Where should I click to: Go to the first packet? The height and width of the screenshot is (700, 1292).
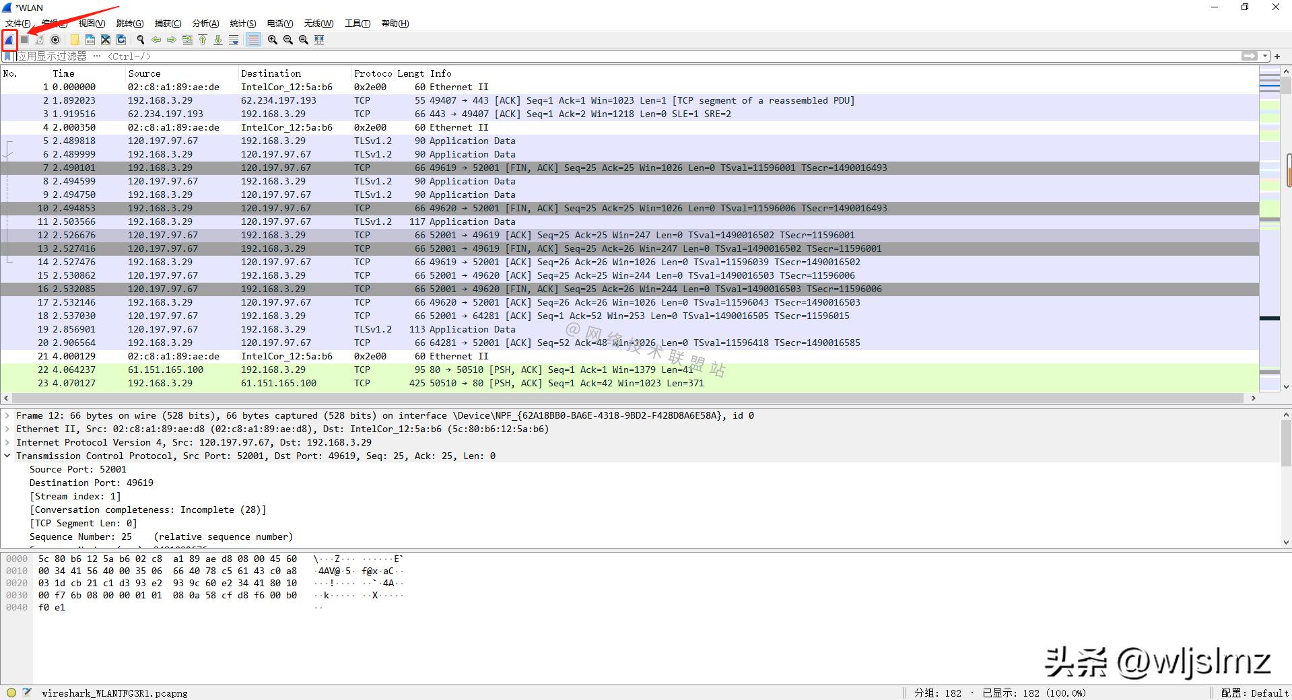tap(203, 40)
